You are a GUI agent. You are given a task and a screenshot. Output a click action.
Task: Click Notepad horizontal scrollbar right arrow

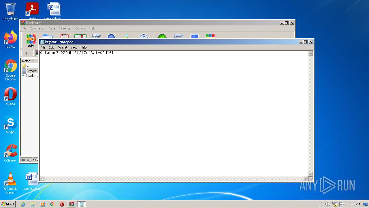[306, 179]
